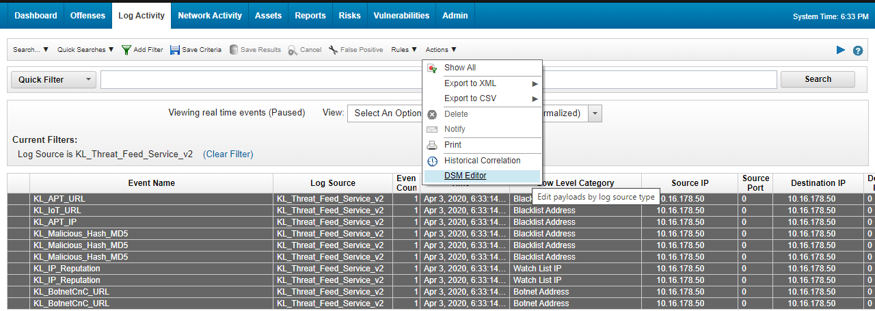Select Print from the Actions menu
Image resolution: width=875 pixels, height=311 pixels.
[453, 145]
